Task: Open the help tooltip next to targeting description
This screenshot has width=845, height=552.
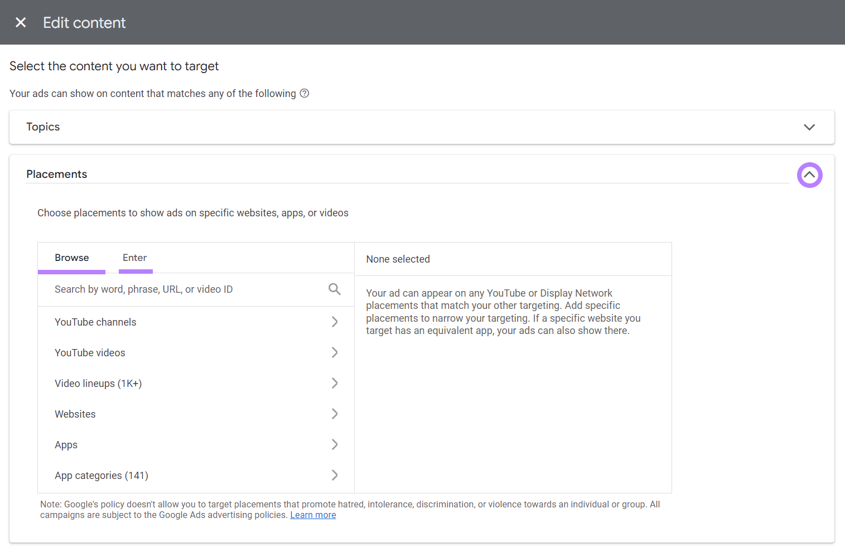Action: coord(304,93)
